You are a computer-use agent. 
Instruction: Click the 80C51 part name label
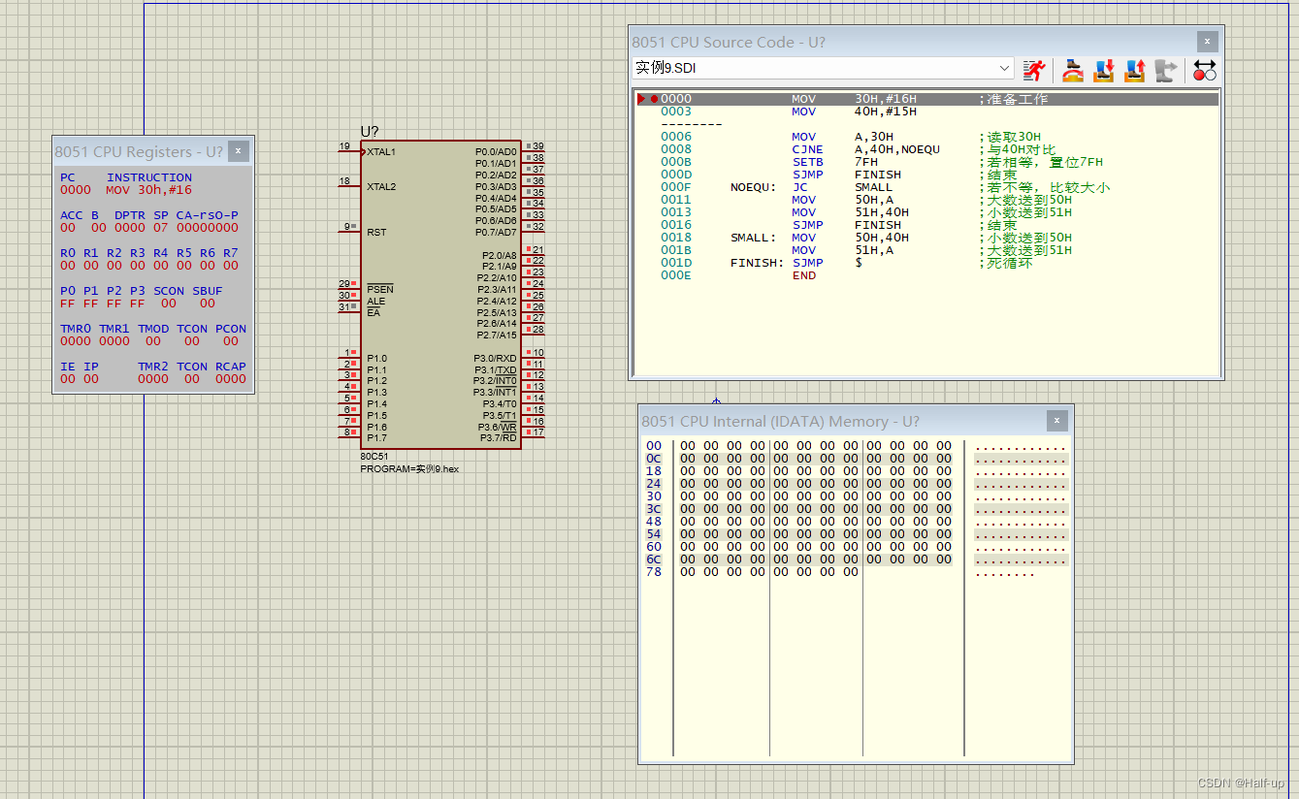coord(374,456)
